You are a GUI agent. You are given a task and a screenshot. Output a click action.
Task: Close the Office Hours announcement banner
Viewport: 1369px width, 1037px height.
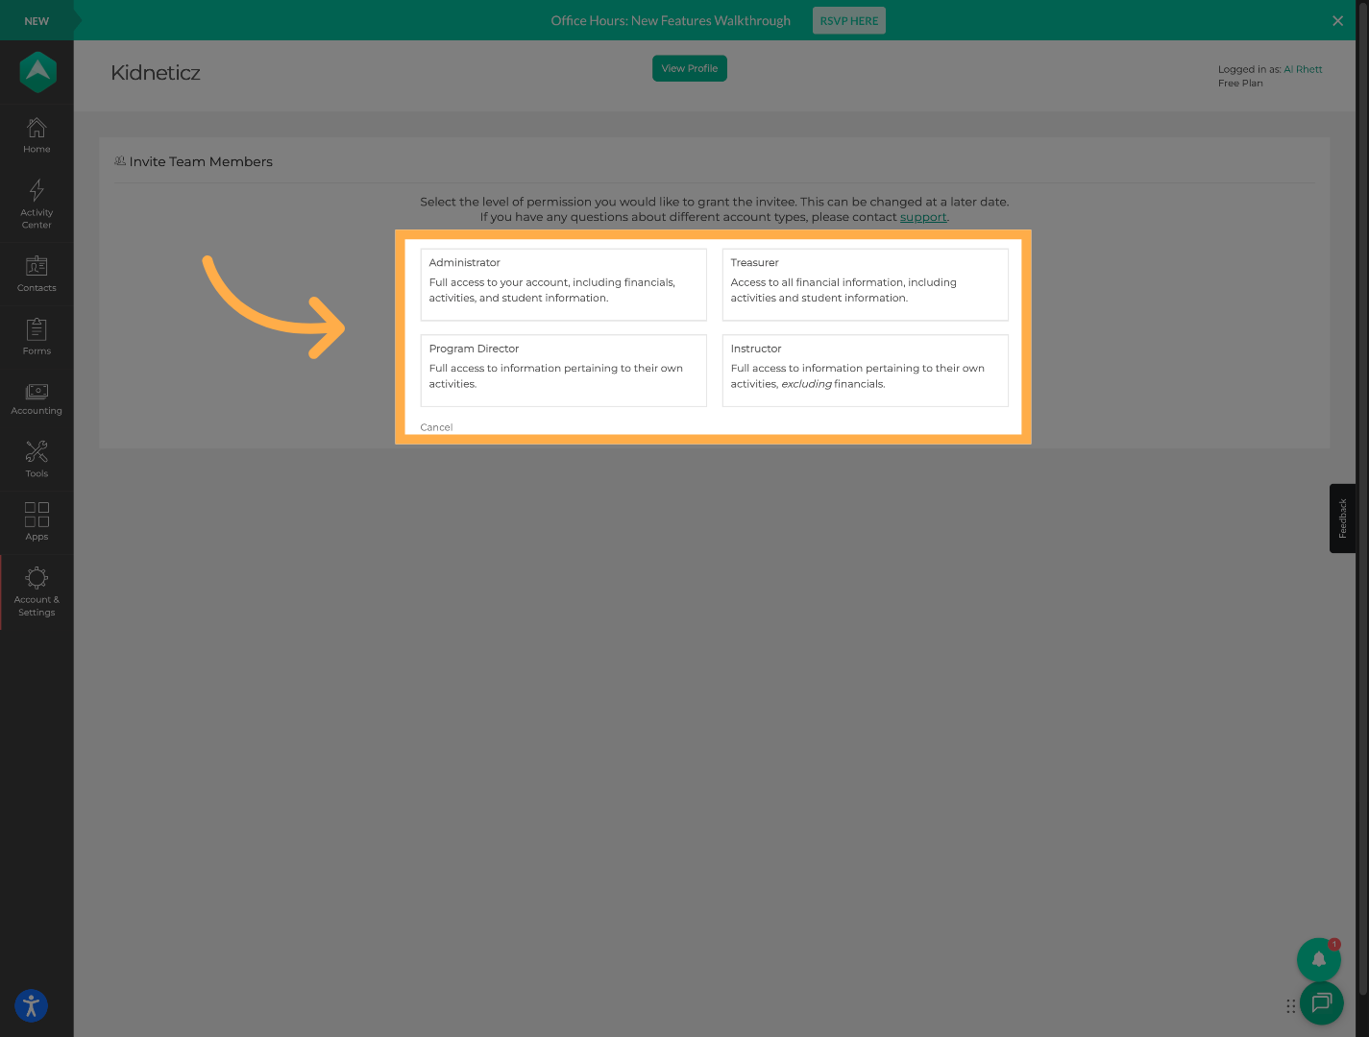point(1337,20)
